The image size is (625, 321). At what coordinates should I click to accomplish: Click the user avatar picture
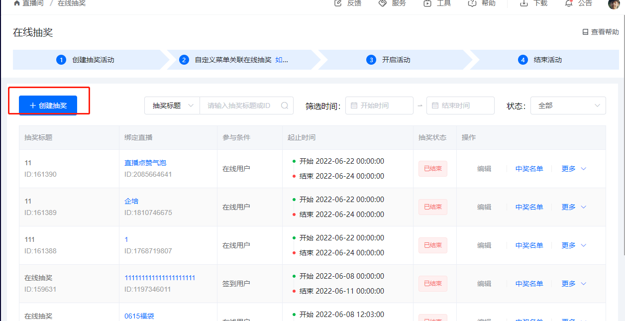[x=614, y=3]
